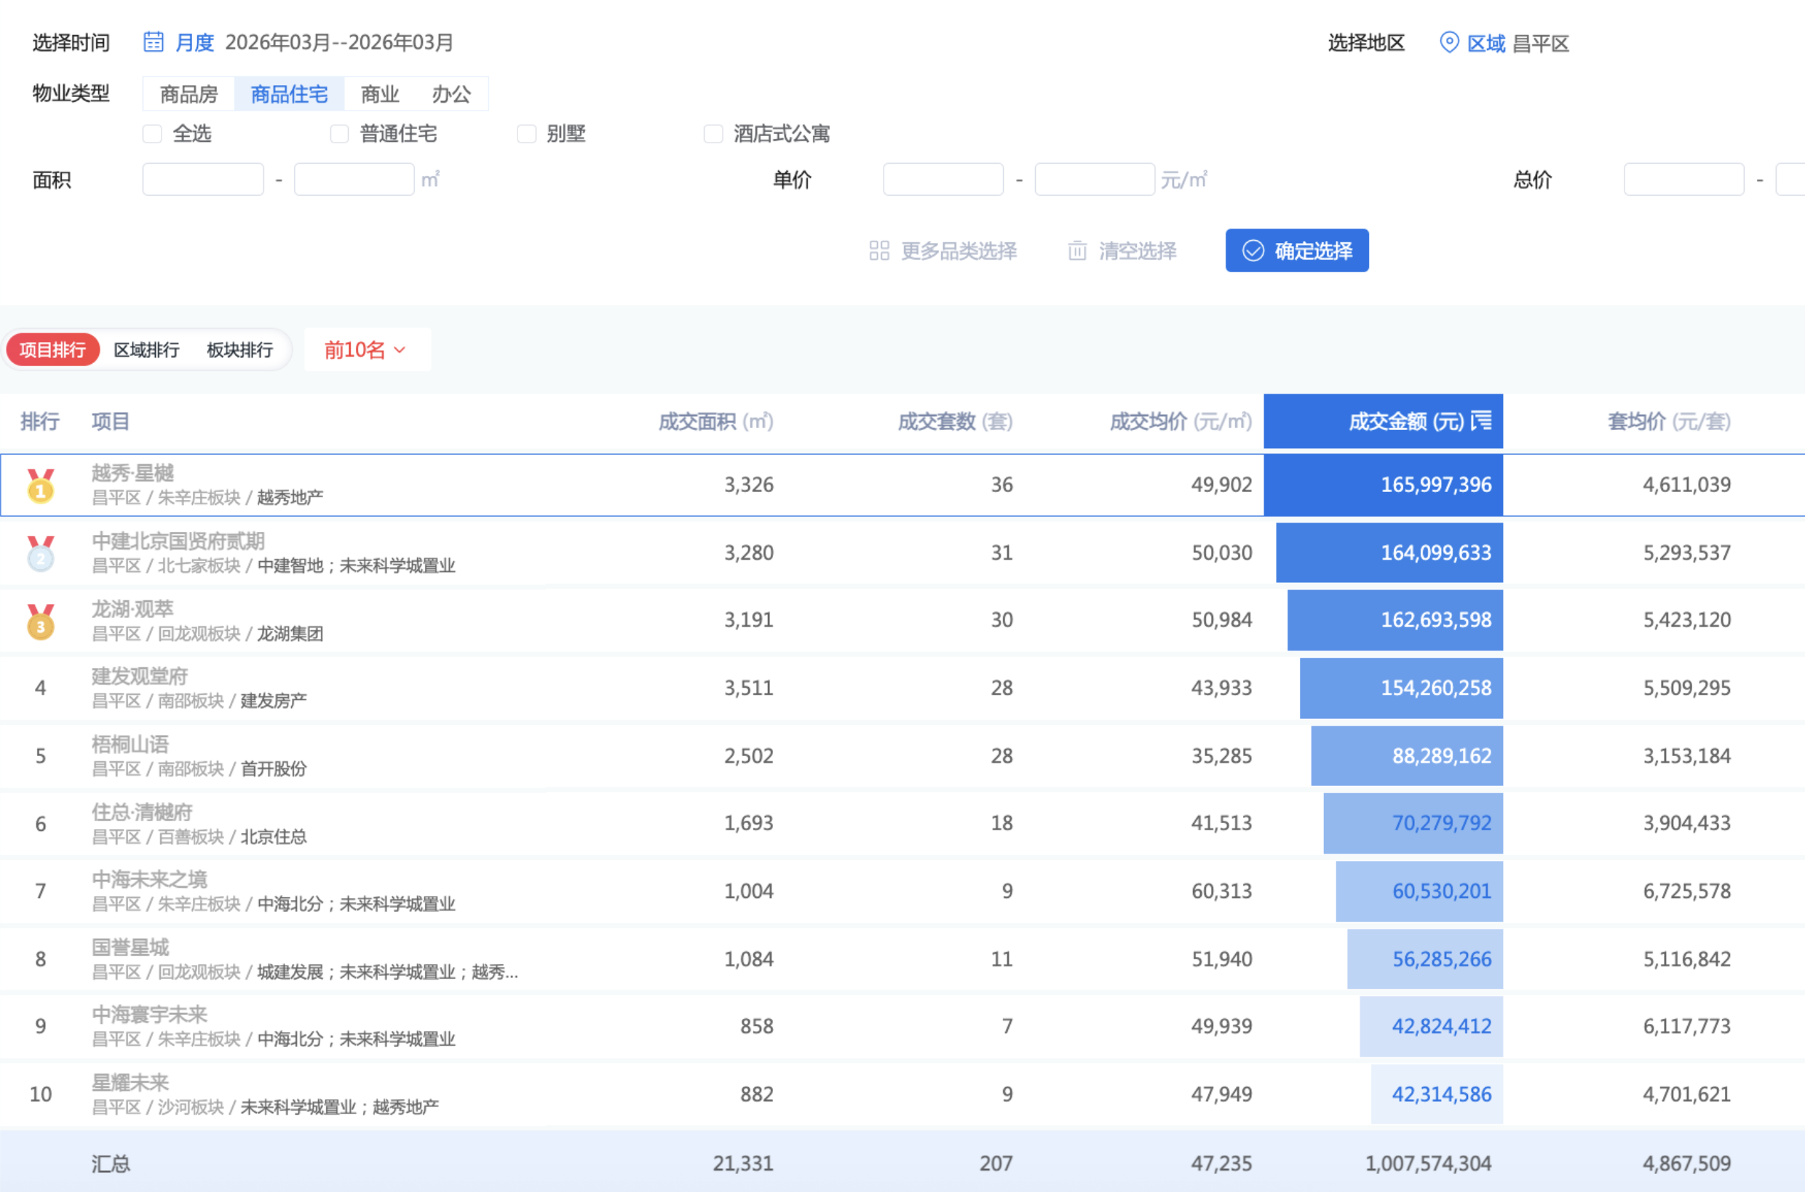The height and width of the screenshot is (1192, 1805).
Task: Open the 越秀·星樾 project link
Action: (133, 473)
